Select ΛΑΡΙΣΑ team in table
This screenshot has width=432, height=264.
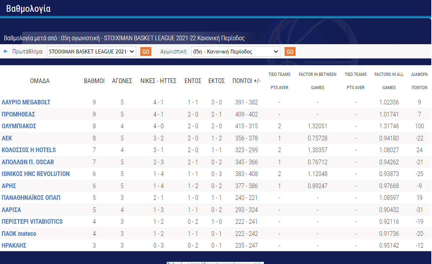[x=11, y=210]
